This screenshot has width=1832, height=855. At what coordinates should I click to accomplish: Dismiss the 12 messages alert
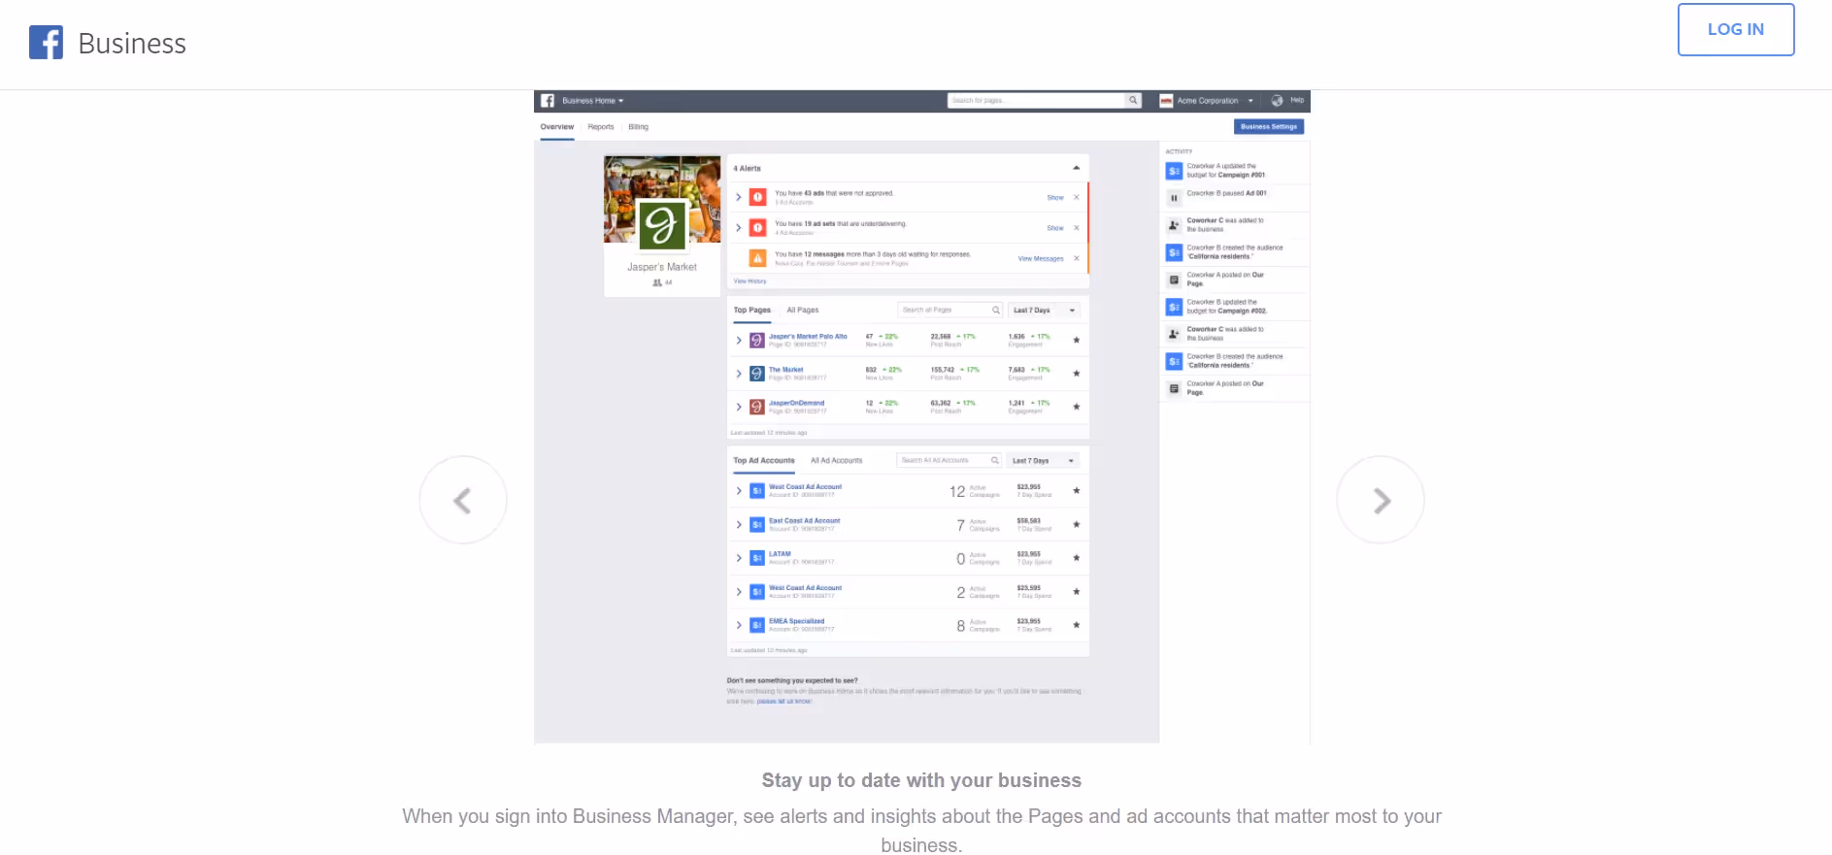pyautogui.click(x=1077, y=258)
